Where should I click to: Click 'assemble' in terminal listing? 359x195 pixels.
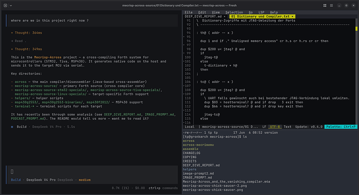click(190, 149)
